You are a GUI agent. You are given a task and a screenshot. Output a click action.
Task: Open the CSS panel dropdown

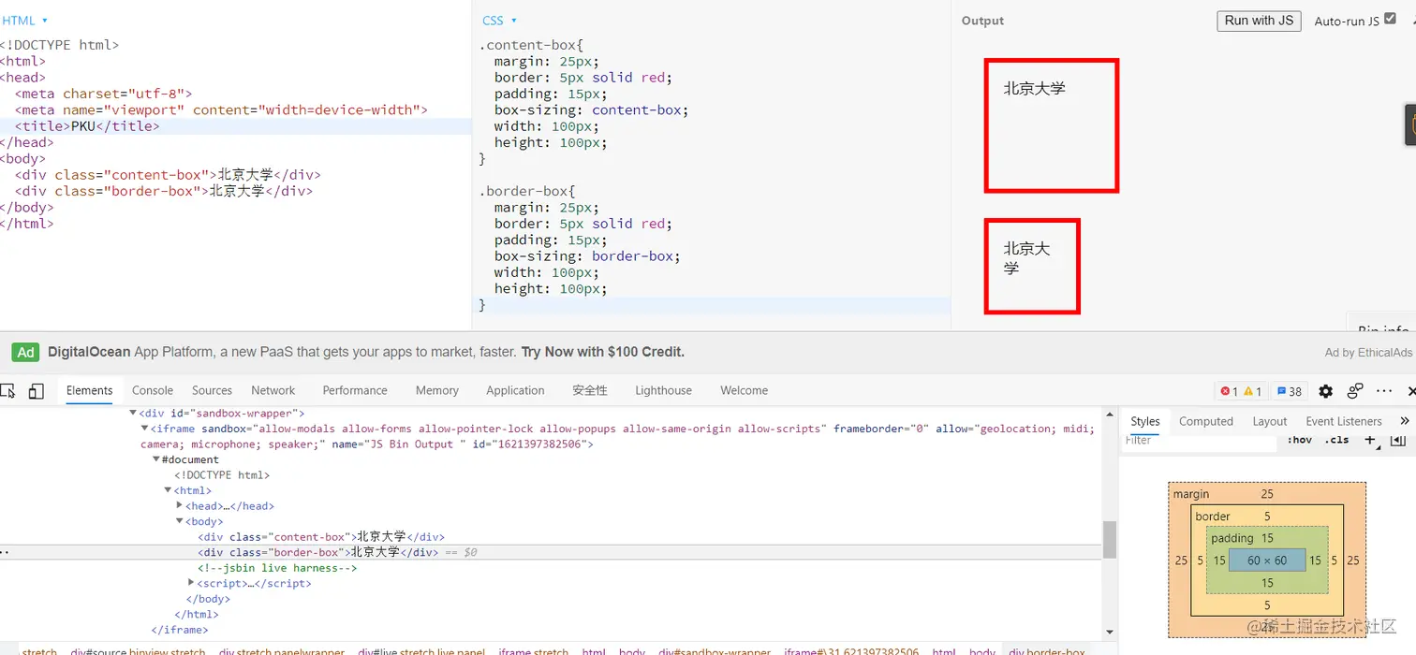coord(499,20)
